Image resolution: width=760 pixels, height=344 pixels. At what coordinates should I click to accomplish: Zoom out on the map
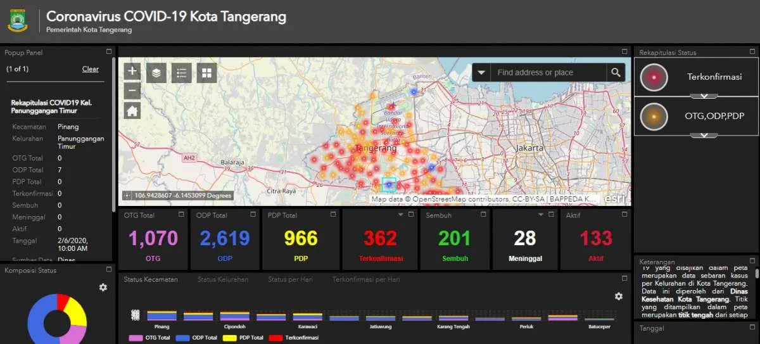coord(132,91)
